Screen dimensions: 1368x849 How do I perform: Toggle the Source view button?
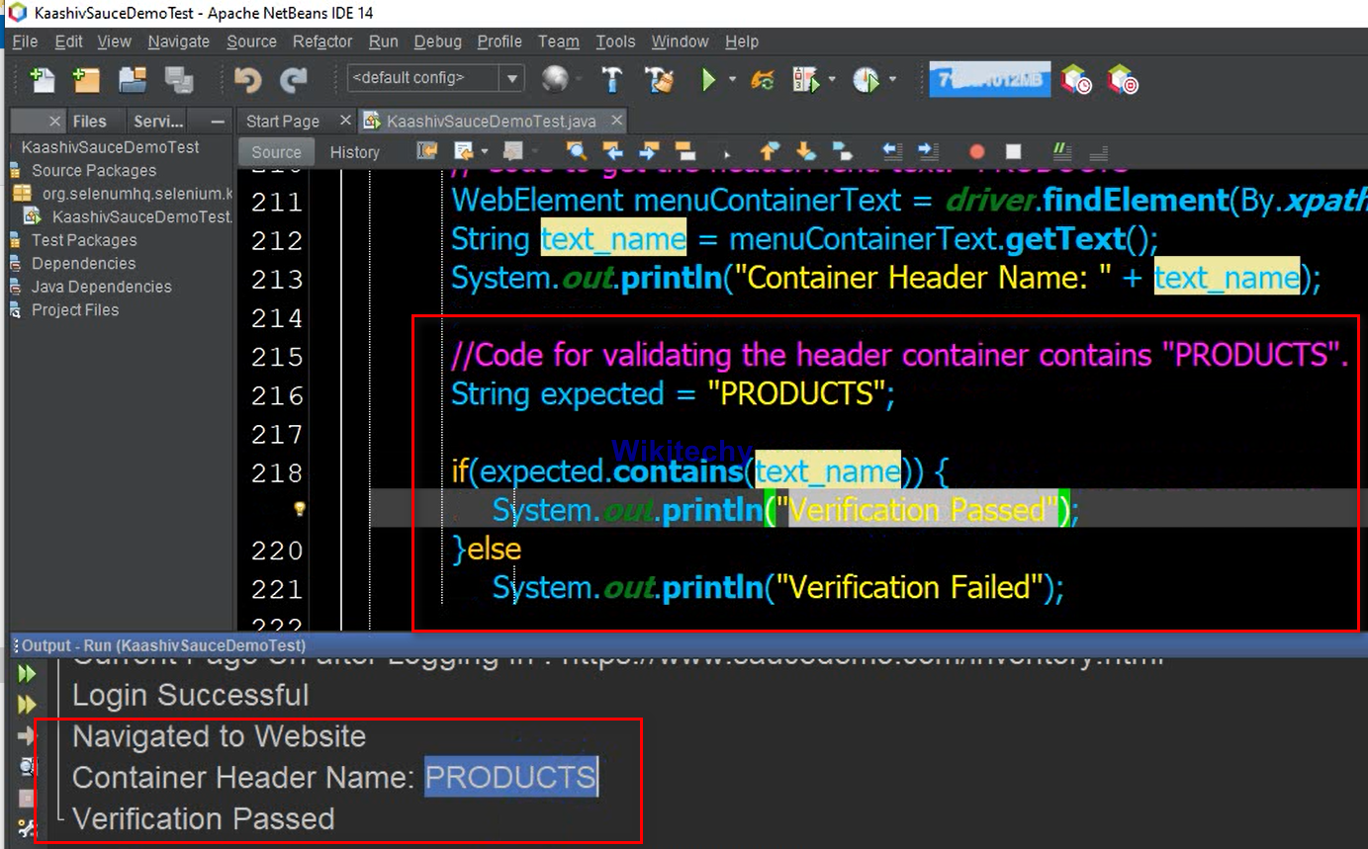click(276, 152)
